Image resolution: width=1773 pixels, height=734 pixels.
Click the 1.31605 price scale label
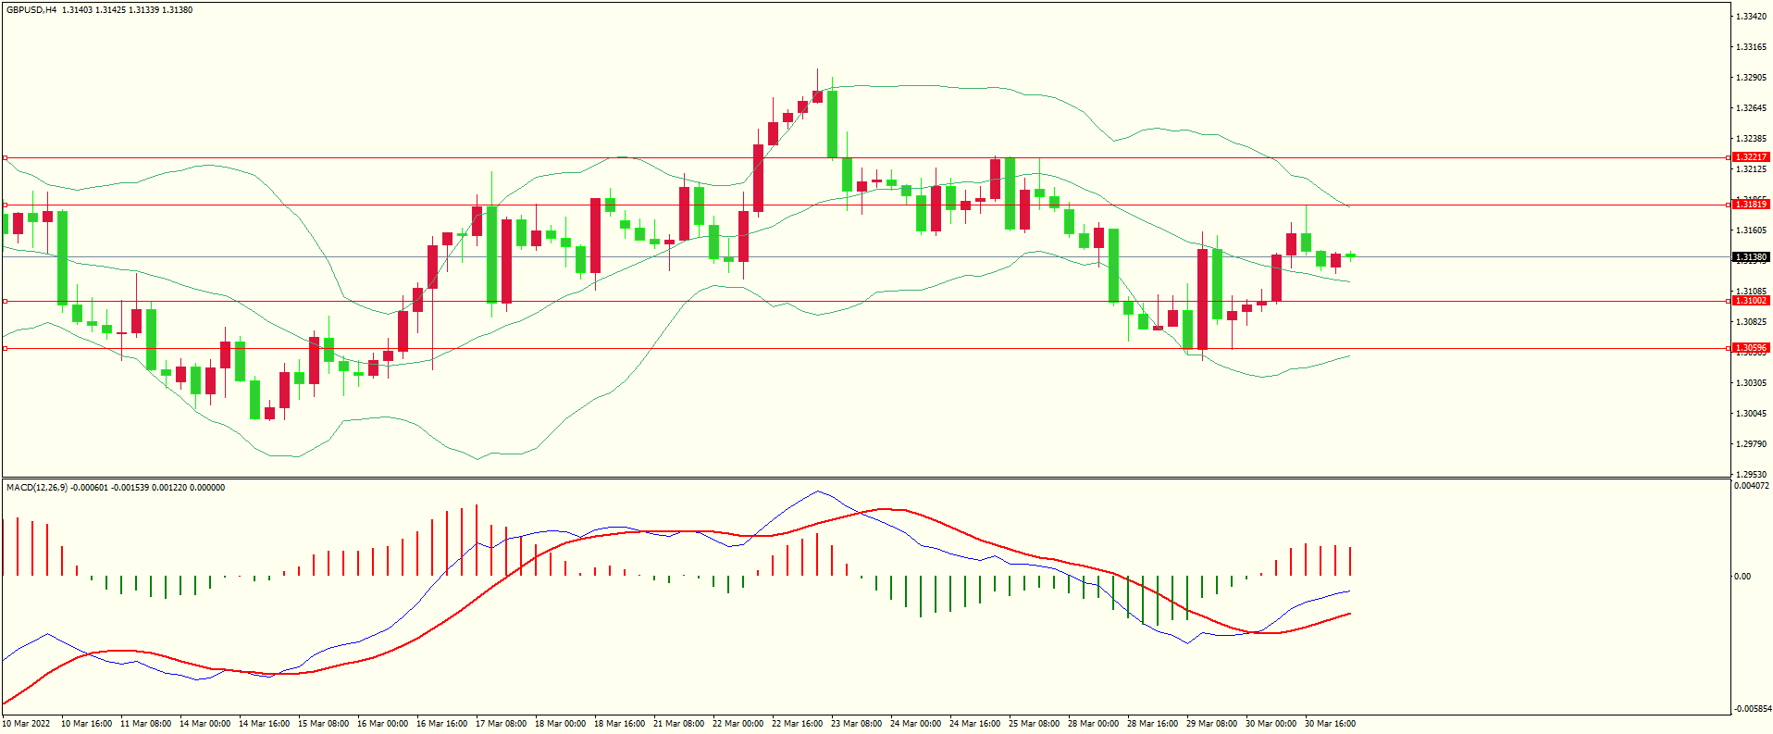click(x=1751, y=230)
